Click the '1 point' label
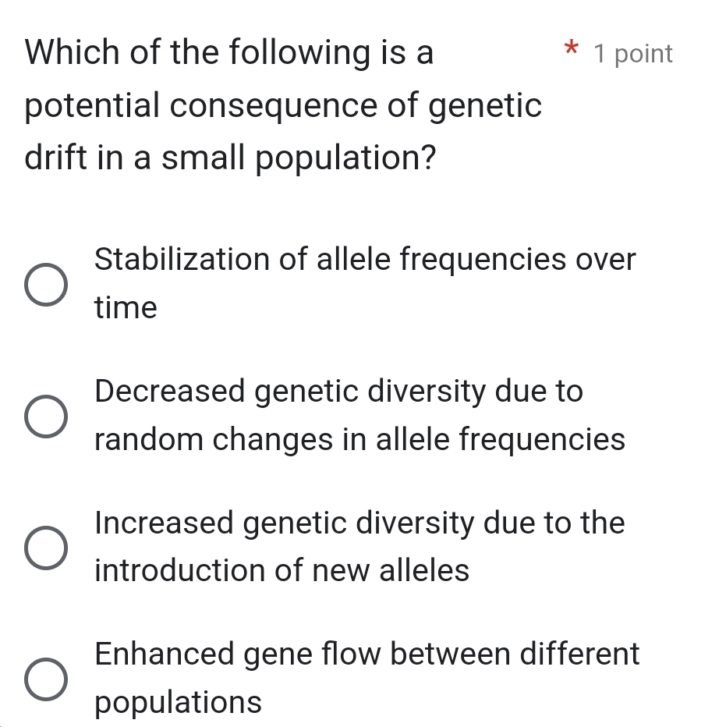 pos(632,53)
